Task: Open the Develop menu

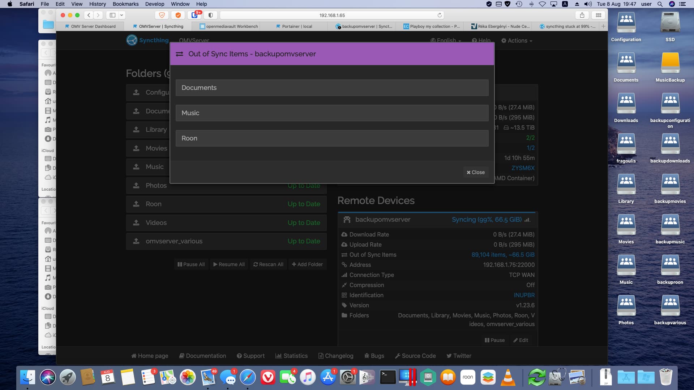Action: pyautogui.click(x=155, y=4)
